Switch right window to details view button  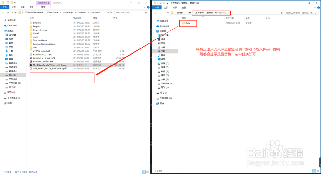click(314, 171)
